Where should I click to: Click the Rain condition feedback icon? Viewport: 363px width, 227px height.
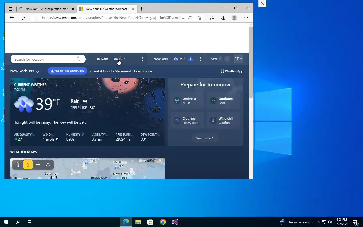tap(85, 101)
